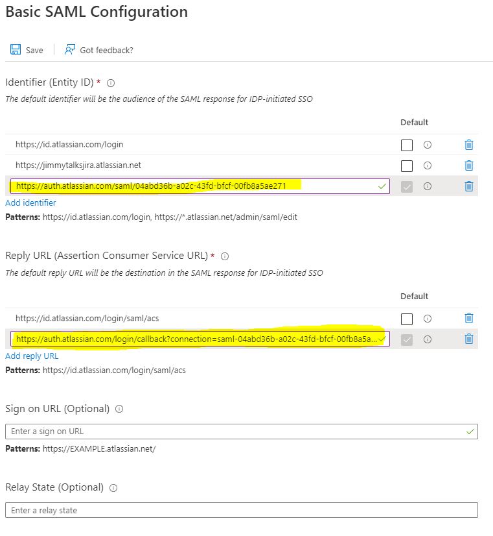Delete the https://id.atlassian.com/login identifier
493x536 pixels.
tap(469, 145)
